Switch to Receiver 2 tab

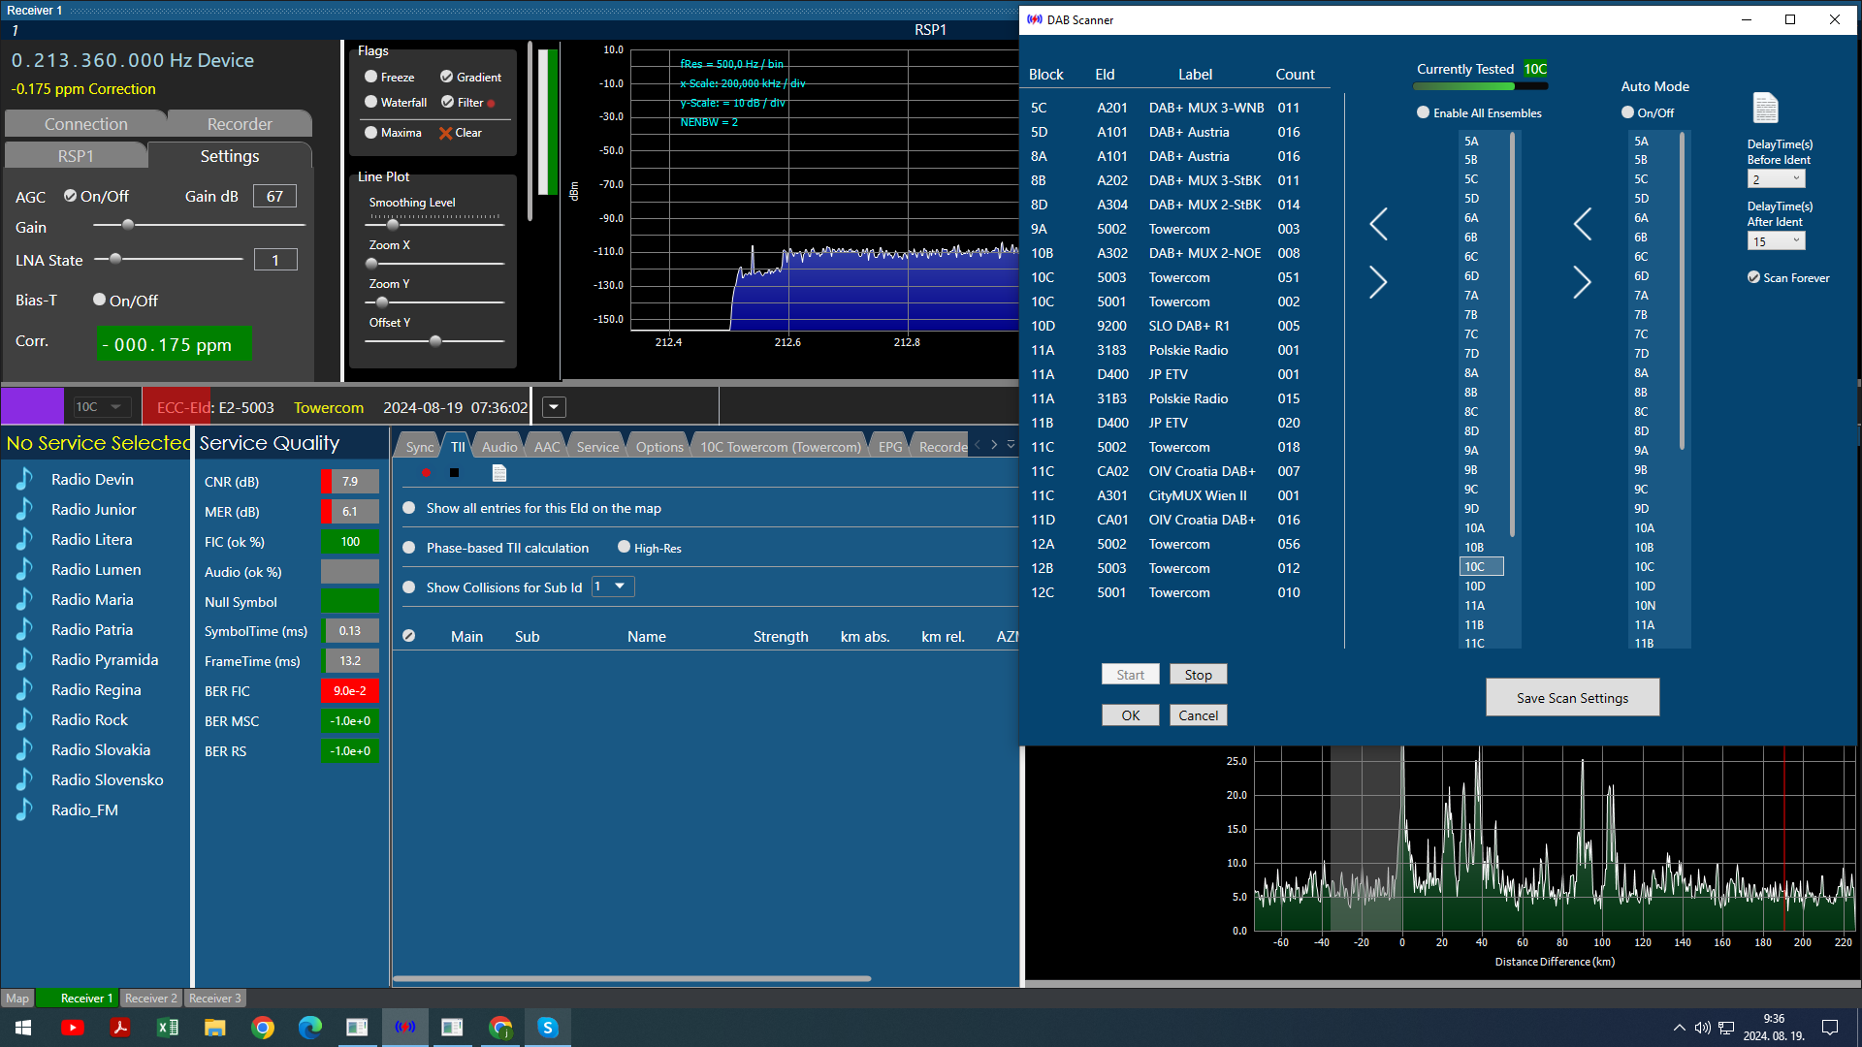[x=150, y=999]
